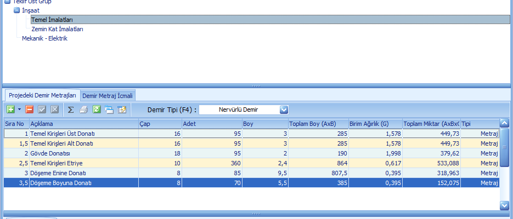Click the printer icon in toolbar
Image resolution: width=513 pixels, height=219 pixels.
click(x=83, y=109)
